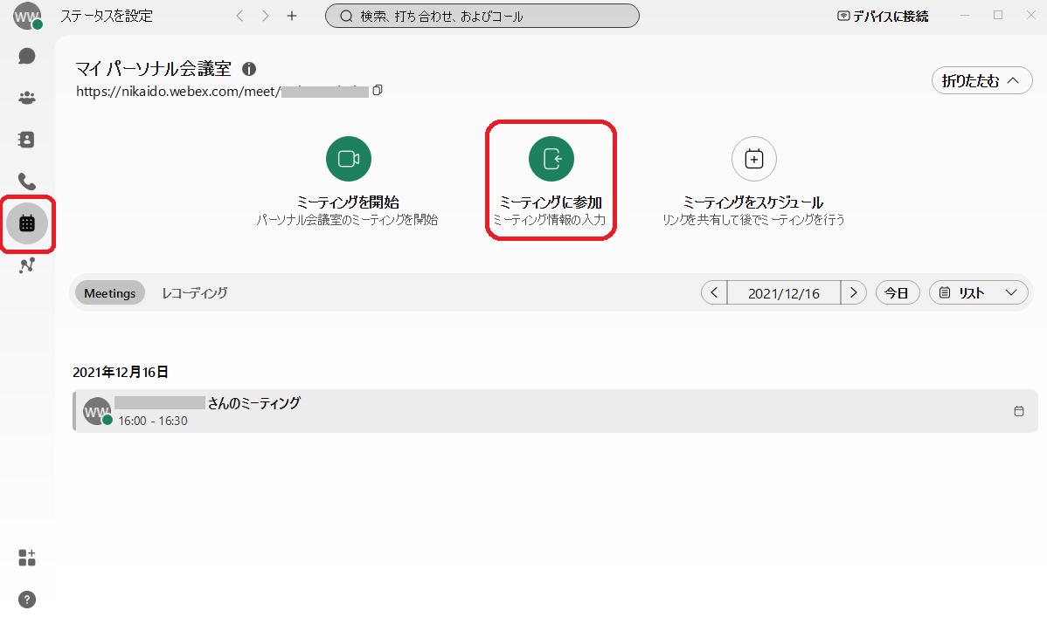Click the green ミーティングに参加 join icon
This screenshot has width=1047, height=624.
pos(551,159)
